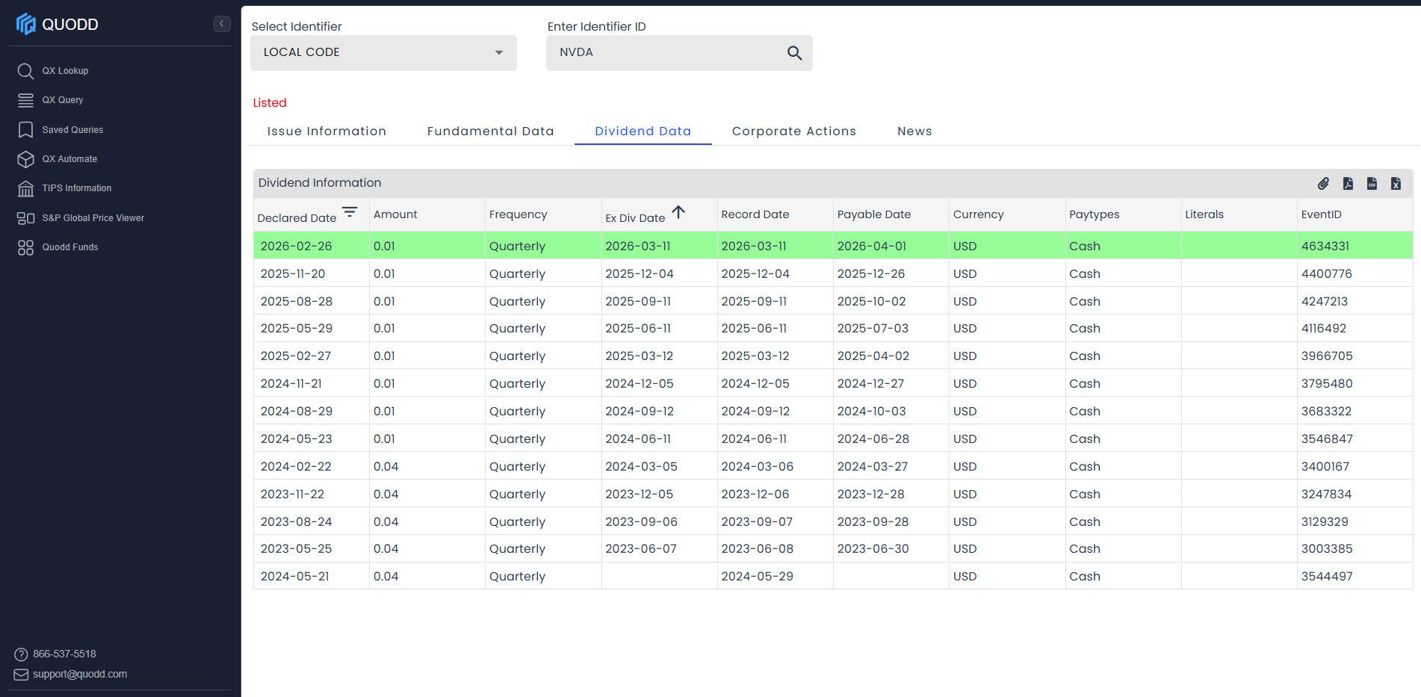Click declared date 2023-11-22
This screenshot has width=1421, height=697.
click(x=292, y=495)
